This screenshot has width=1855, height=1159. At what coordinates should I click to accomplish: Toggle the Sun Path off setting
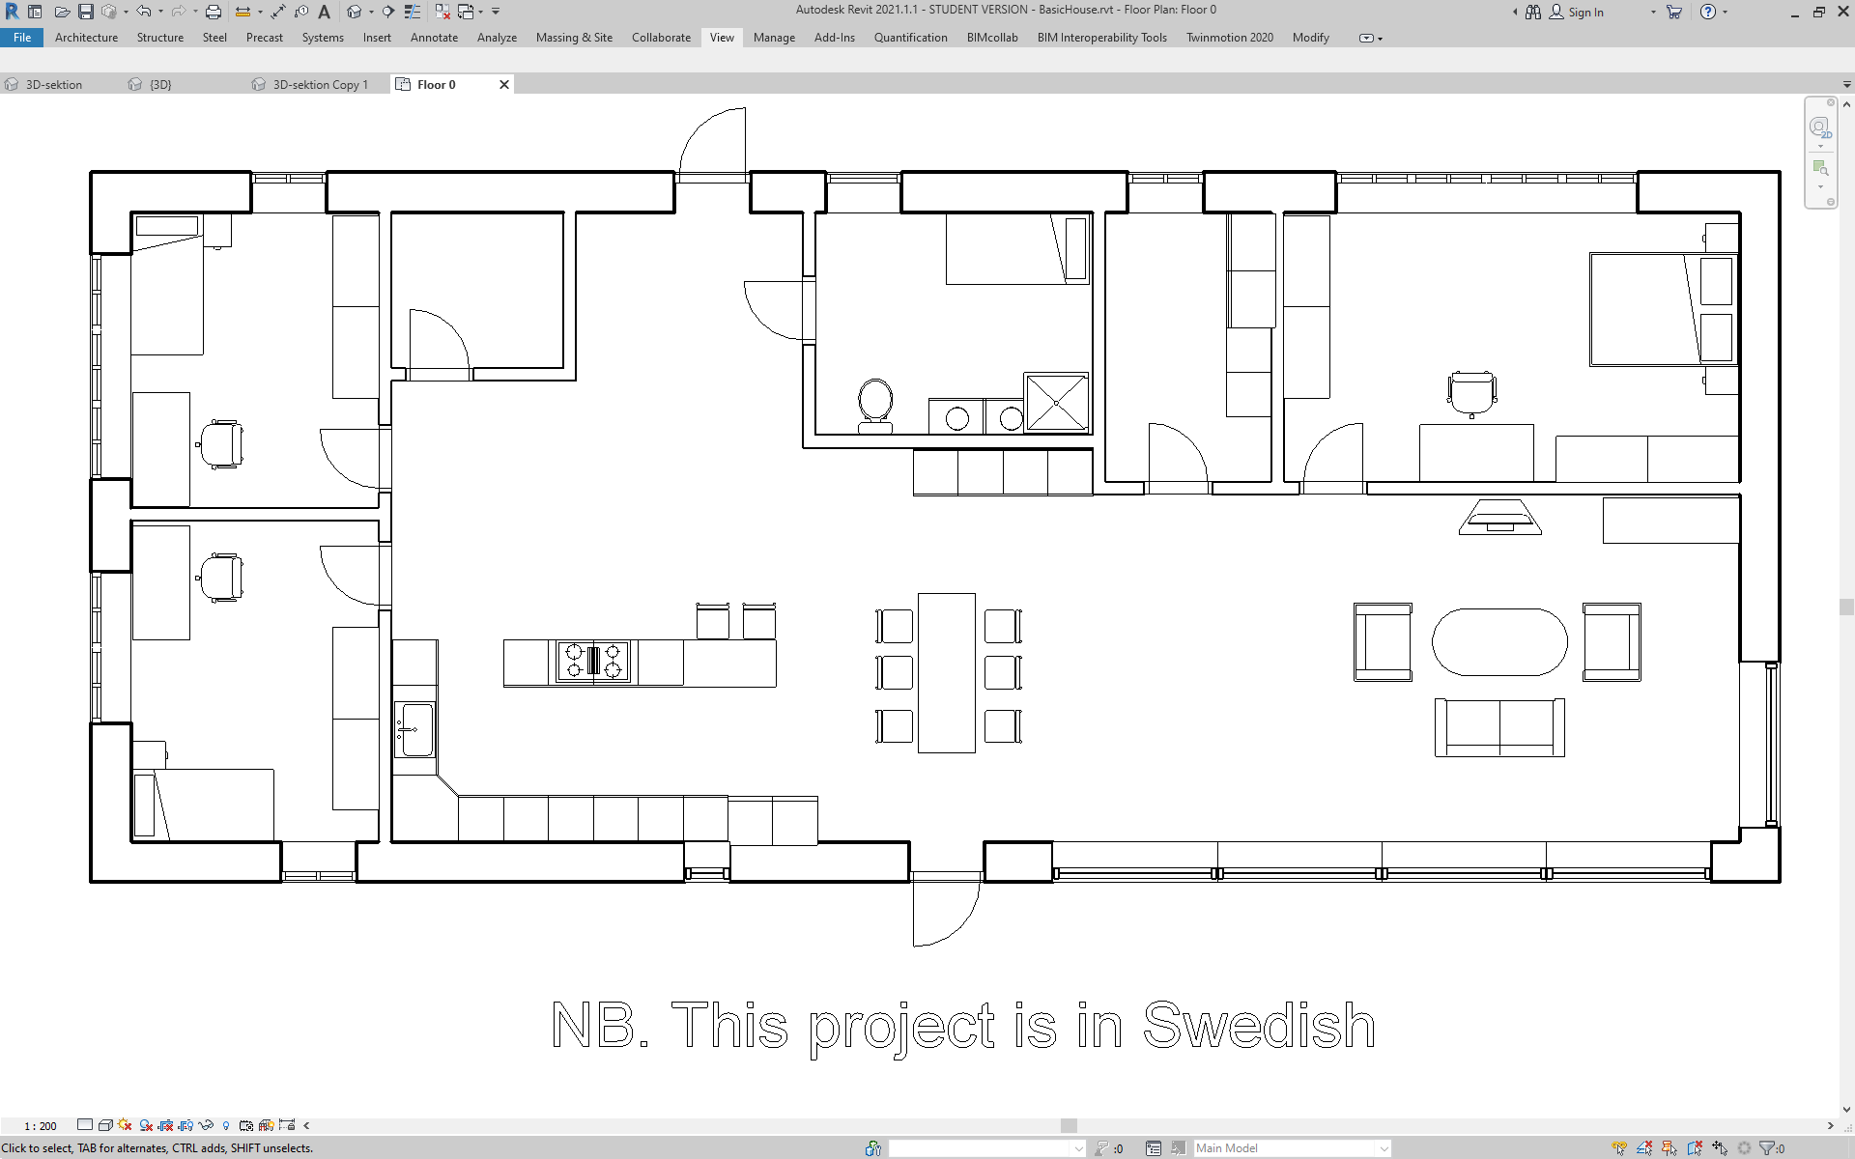coord(124,1124)
